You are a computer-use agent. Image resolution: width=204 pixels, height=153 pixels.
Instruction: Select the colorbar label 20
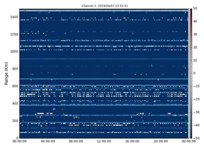195,47
